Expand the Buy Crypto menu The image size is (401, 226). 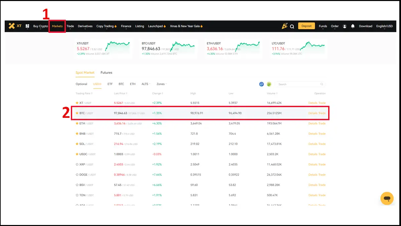40,26
